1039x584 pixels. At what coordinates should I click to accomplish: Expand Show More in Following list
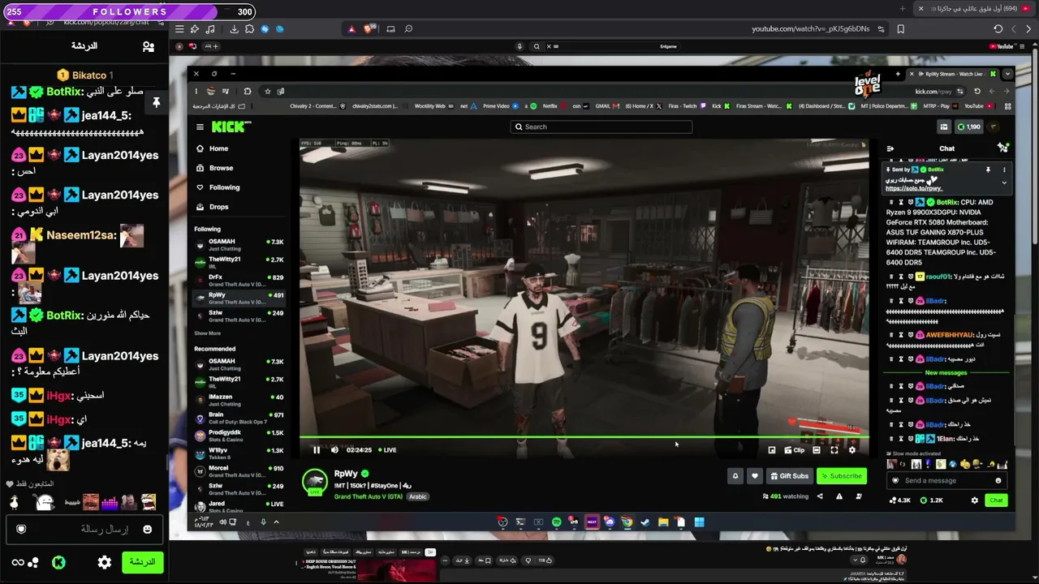208,333
